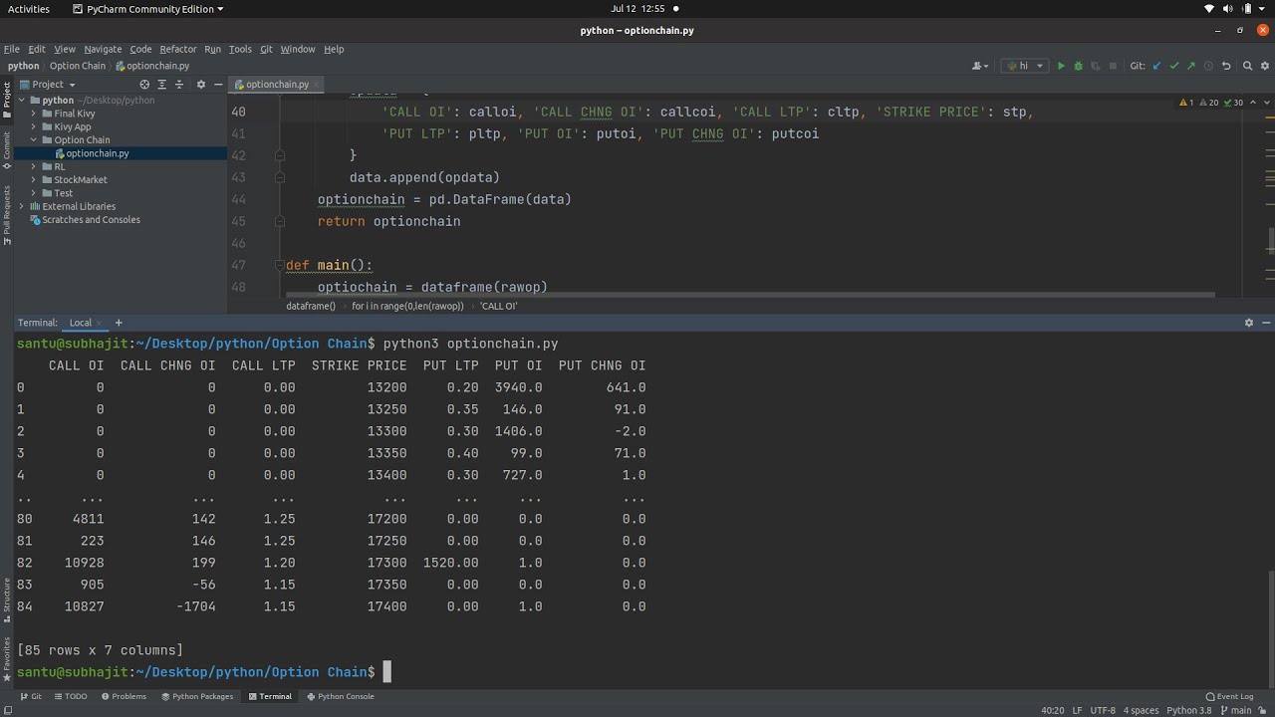Toggle Pull Requests sidebar tool window

(x=6, y=214)
